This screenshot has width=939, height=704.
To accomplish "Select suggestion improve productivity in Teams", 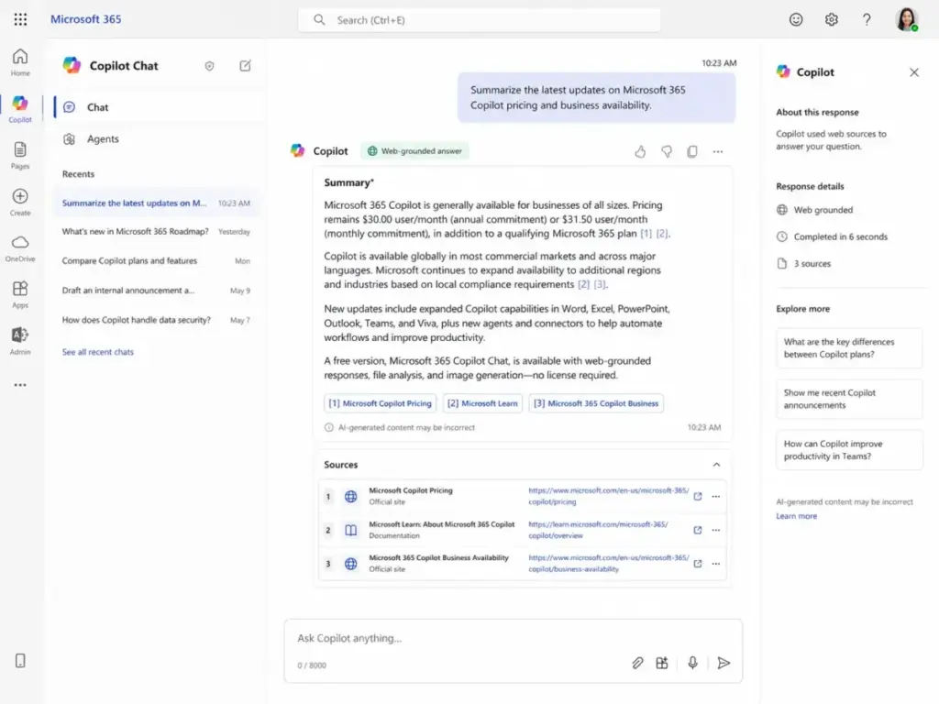I will click(x=849, y=449).
